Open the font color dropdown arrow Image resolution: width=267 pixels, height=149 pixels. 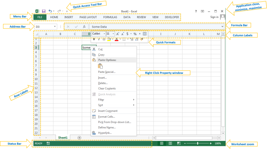[x=120, y=39]
